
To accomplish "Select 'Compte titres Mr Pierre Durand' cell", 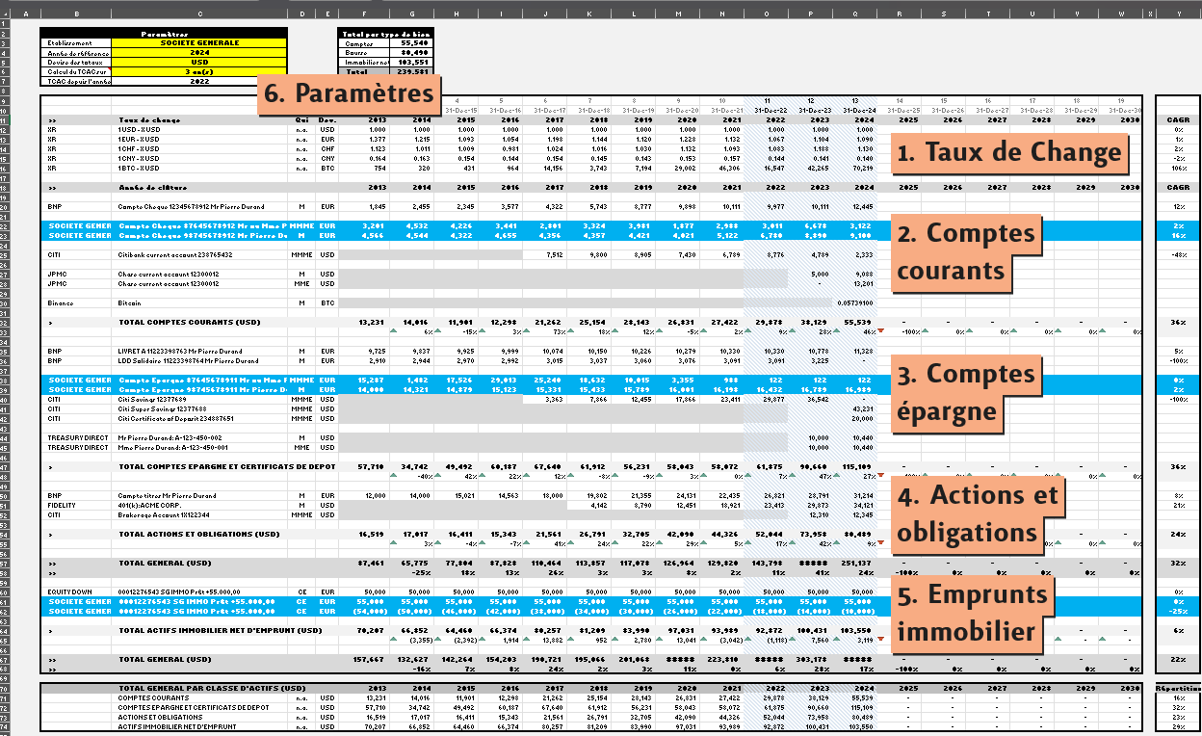I will pyautogui.click(x=167, y=495).
